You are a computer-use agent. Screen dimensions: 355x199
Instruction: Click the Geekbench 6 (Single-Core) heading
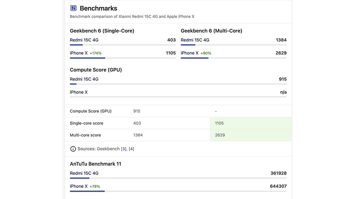[x=102, y=31]
